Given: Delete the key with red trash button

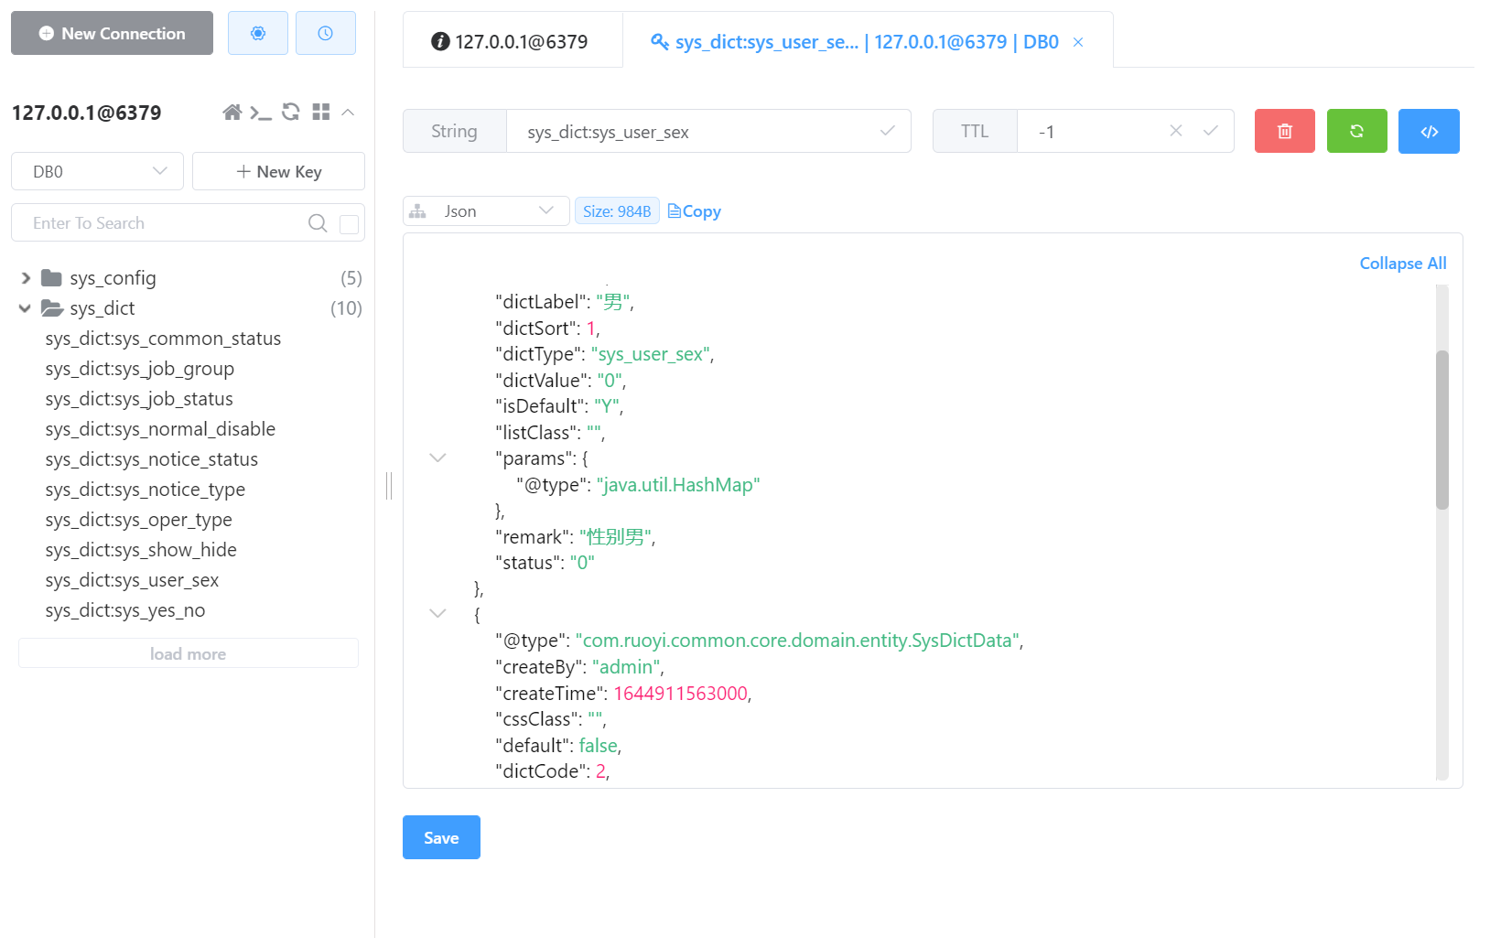Looking at the screenshot, I should 1285,131.
